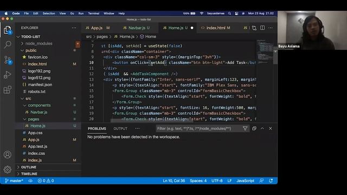The width and height of the screenshot is (347, 195).
Task: Open notifications bell in status bar
Action: pos(271,180)
